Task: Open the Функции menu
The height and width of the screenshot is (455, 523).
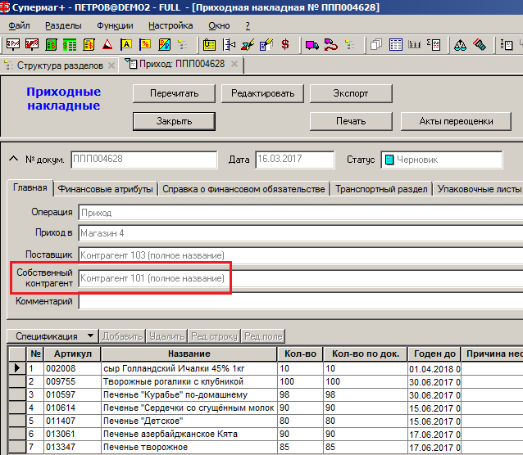Action: pos(115,25)
